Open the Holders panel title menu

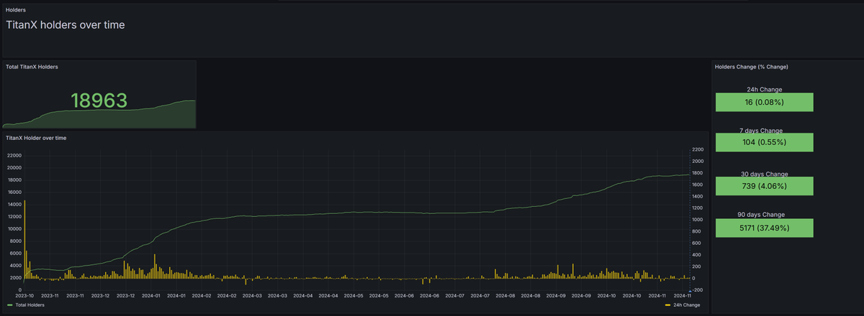point(16,10)
